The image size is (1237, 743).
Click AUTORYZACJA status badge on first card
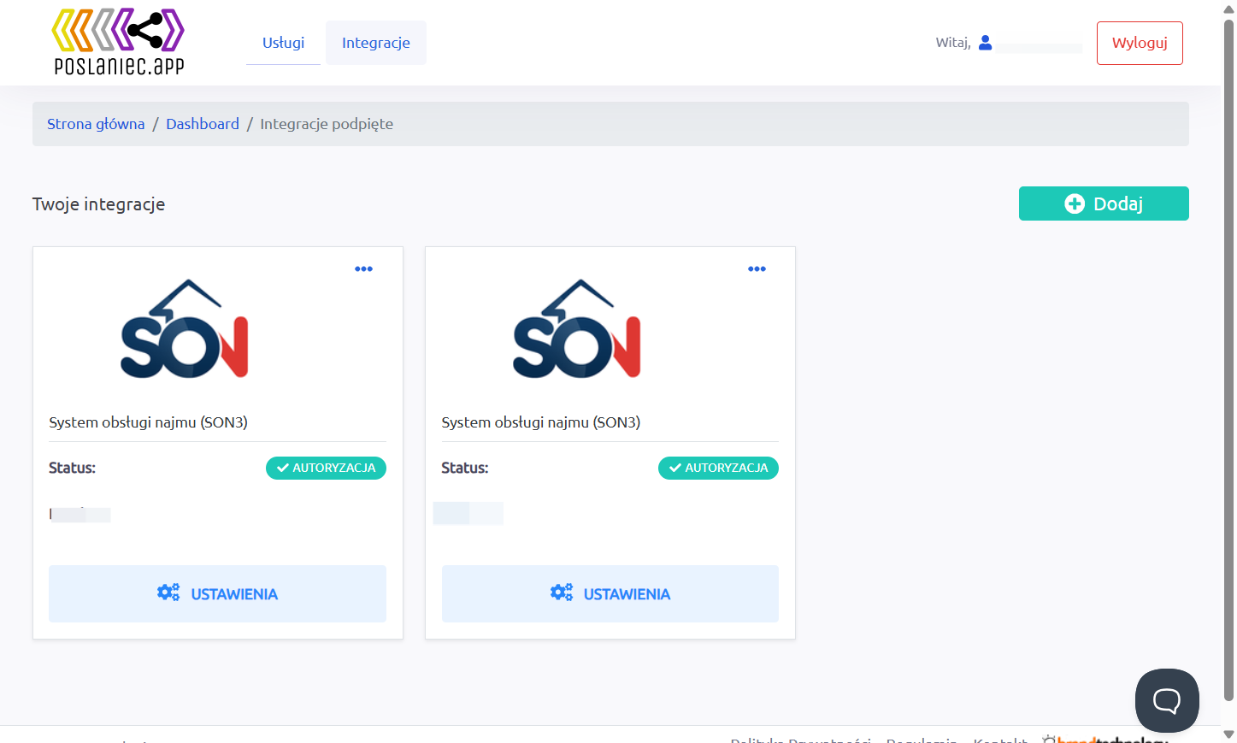(x=326, y=468)
